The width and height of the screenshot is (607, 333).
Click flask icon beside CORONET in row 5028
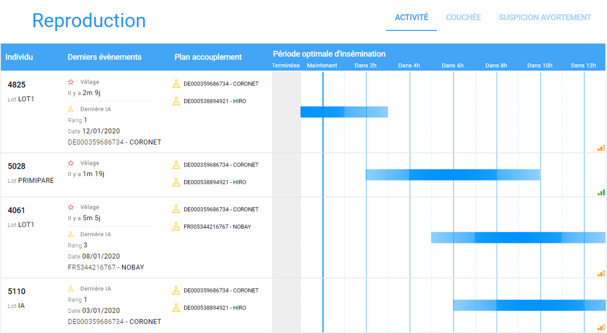[176, 165]
